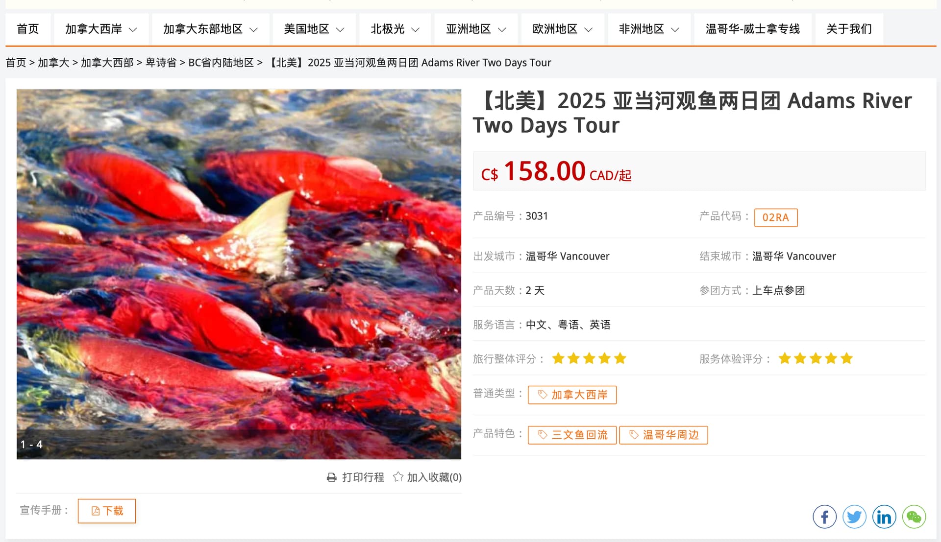
Task: Click the 02RA product code tag
Action: click(x=776, y=218)
